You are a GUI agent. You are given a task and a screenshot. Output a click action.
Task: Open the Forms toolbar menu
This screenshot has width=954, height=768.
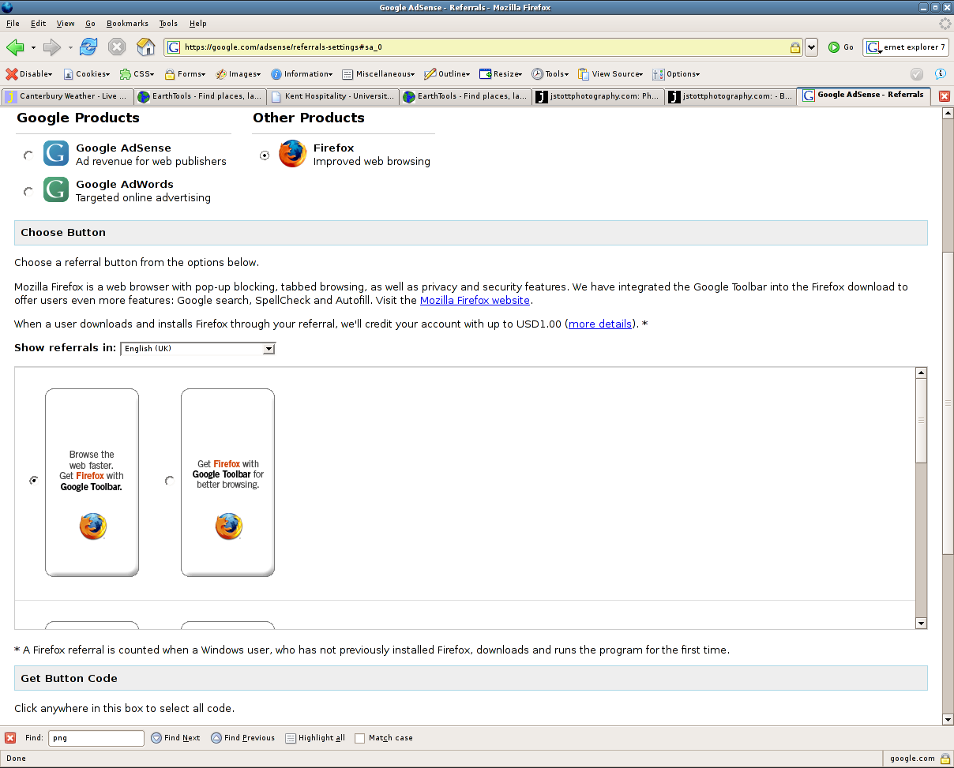point(186,74)
